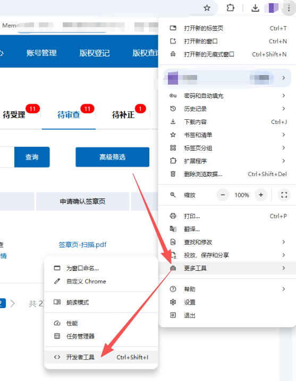Click the exit icon

pyautogui.click(x=173, y=315)
